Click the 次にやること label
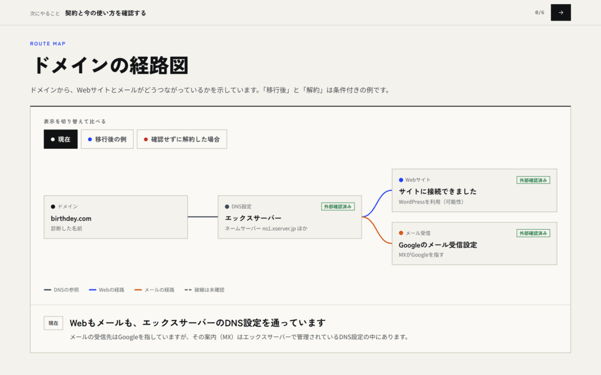Image resolution: width=601 pixels, height=375 pixels. (45, 13)
